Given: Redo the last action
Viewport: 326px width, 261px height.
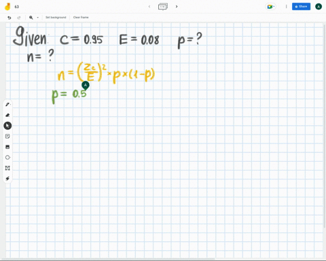Looking at the screenshot, I should [19, 18].
